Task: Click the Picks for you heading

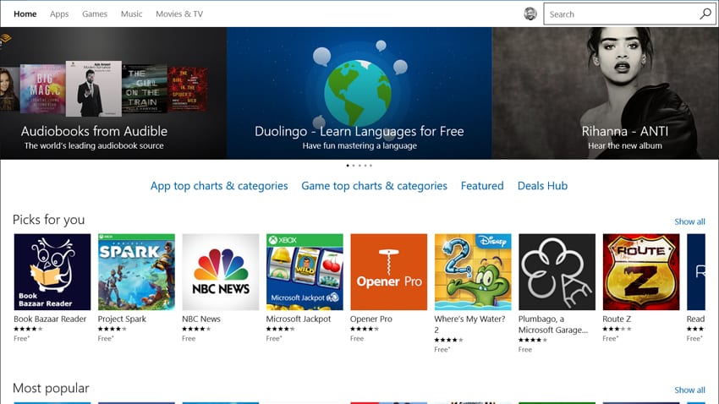Action: (48, 220)
